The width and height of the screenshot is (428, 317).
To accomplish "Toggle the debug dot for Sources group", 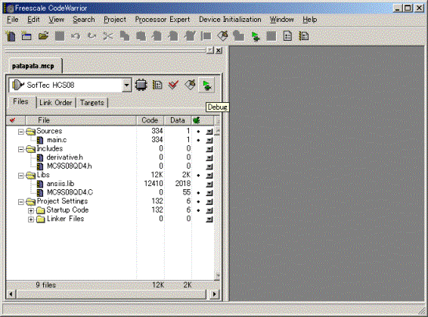I will point(198,132).
